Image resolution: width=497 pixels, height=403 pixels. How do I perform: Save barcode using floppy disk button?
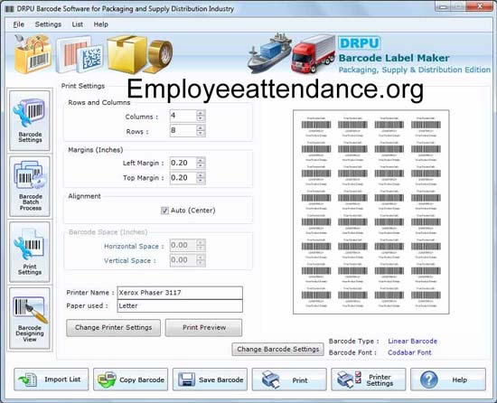coord(210,380)
